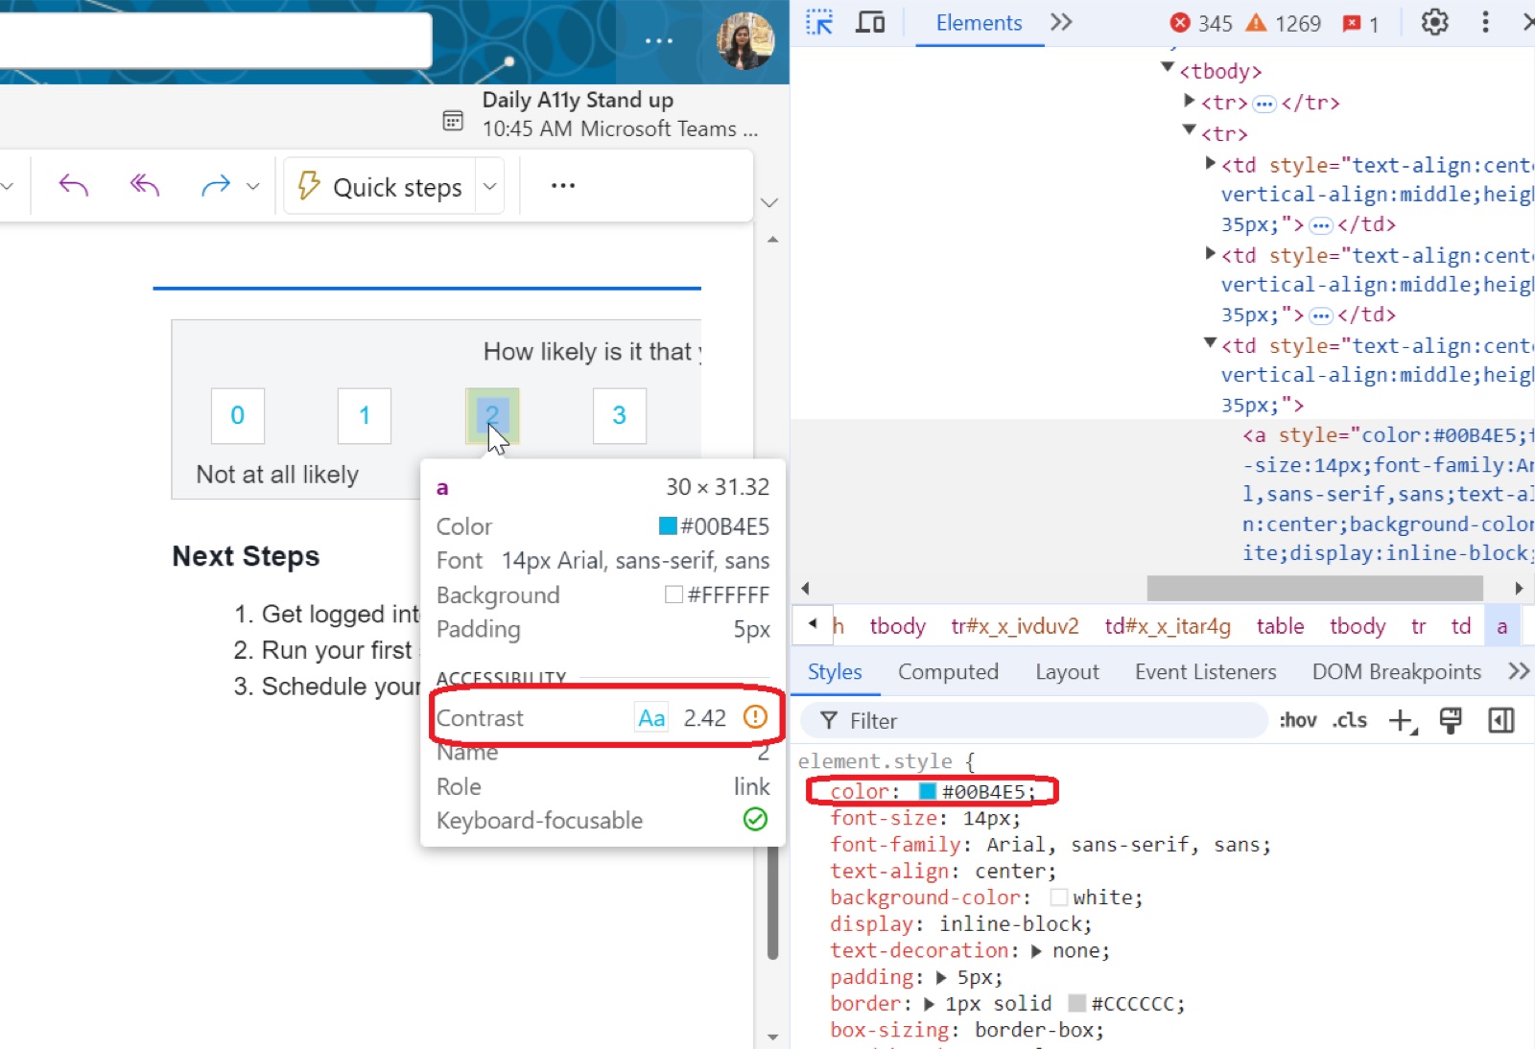Screen dimensions: 1535x1049
Task: Click the Reply all icon
Action: [144, 185]
